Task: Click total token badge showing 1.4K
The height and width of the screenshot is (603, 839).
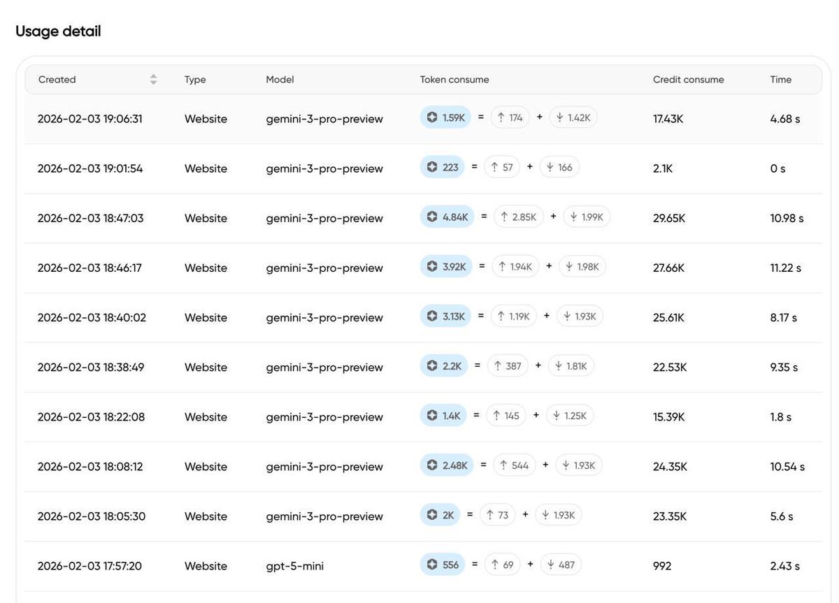Action: (x=443, y=415)
